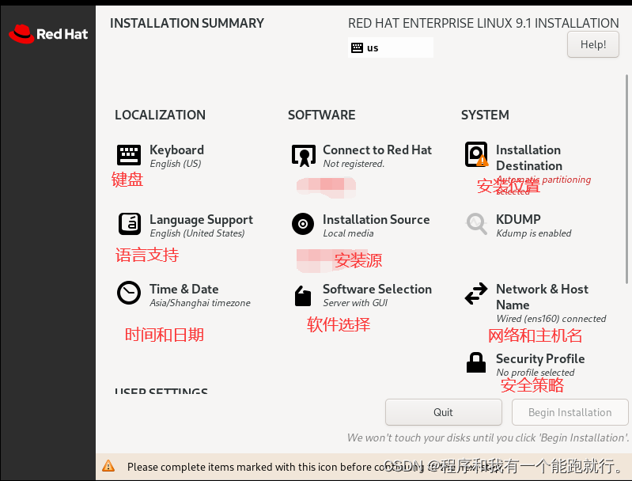Click the KDUMP title text
632x481 pixels.
(x=518, y=219)
